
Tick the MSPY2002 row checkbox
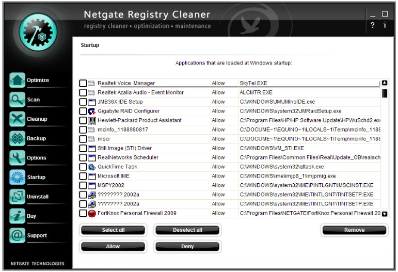point(83,185)
